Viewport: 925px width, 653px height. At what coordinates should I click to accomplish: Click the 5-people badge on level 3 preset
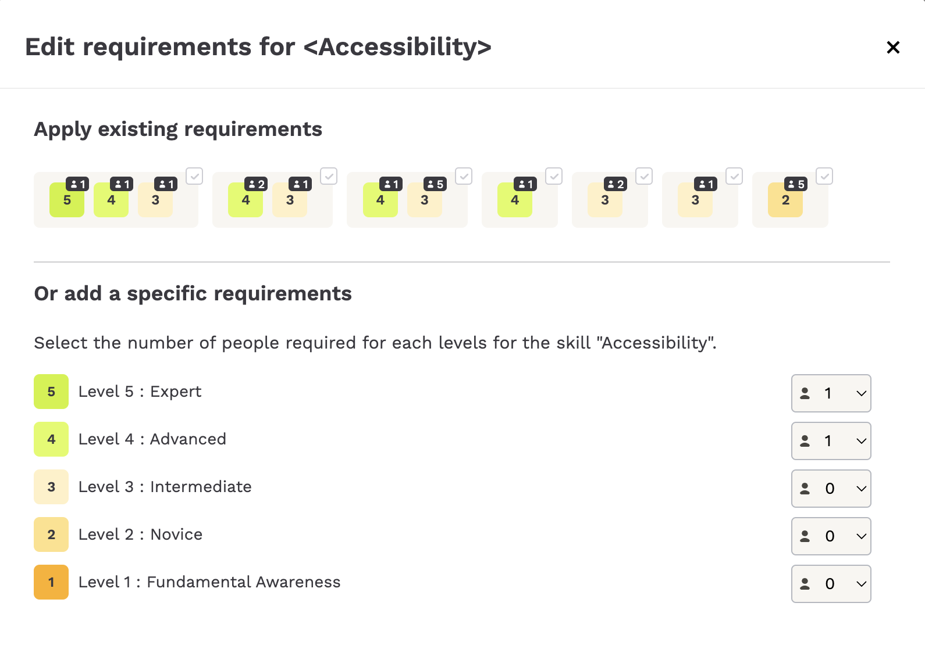pos(435,184)
